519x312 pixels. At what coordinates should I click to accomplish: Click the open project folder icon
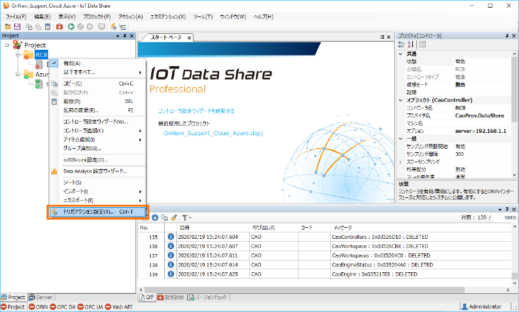(x=8, y=26)
